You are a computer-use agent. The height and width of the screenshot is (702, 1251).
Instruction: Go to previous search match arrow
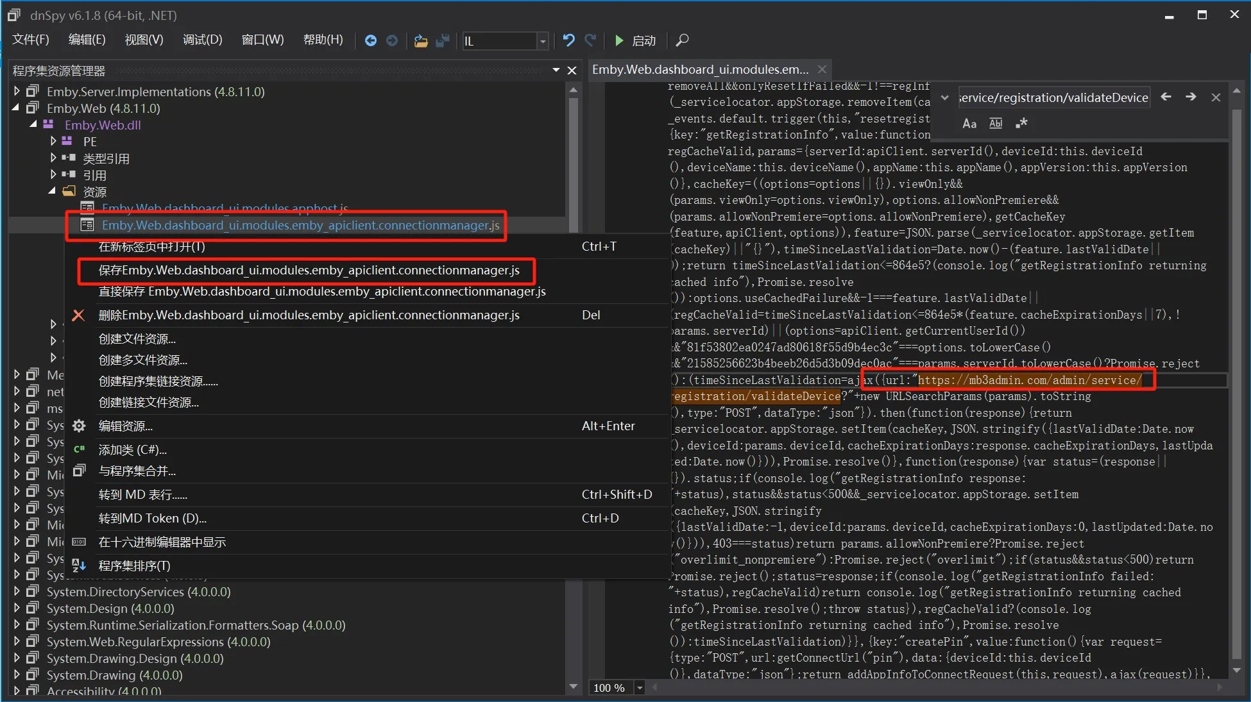pyautogui.click(x=1166, y=97)
